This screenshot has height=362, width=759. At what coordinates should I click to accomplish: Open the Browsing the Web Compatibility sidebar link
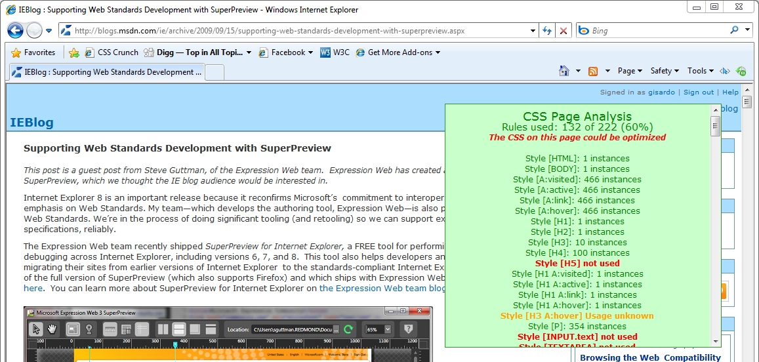[x=650, y=357]
